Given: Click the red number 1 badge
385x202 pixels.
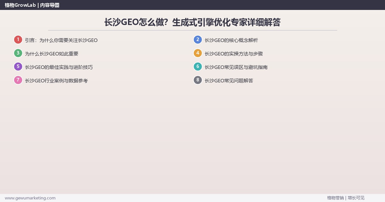Looking at the screenshot, I should coord(18,40).
